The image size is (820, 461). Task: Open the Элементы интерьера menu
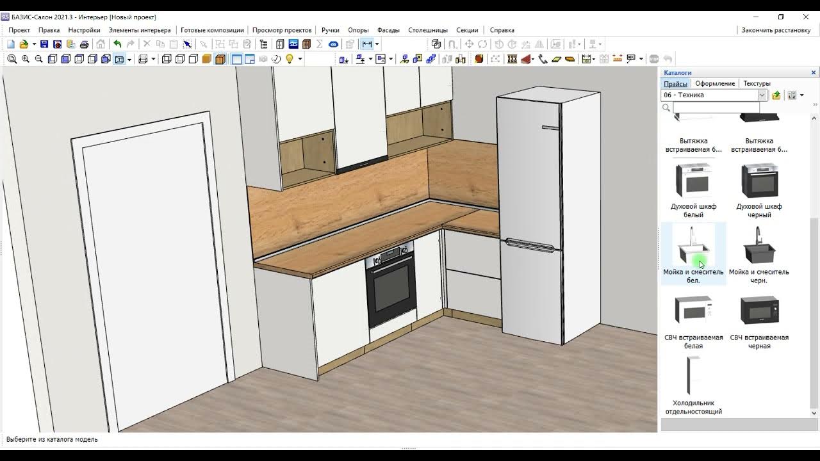pos(140,30)
